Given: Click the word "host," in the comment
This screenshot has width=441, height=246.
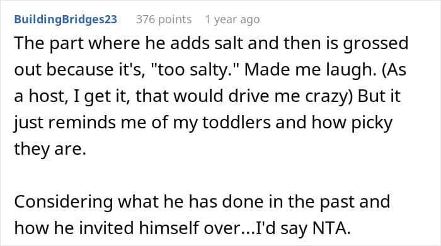Looking at the screenshot, I should pos(49,96).
